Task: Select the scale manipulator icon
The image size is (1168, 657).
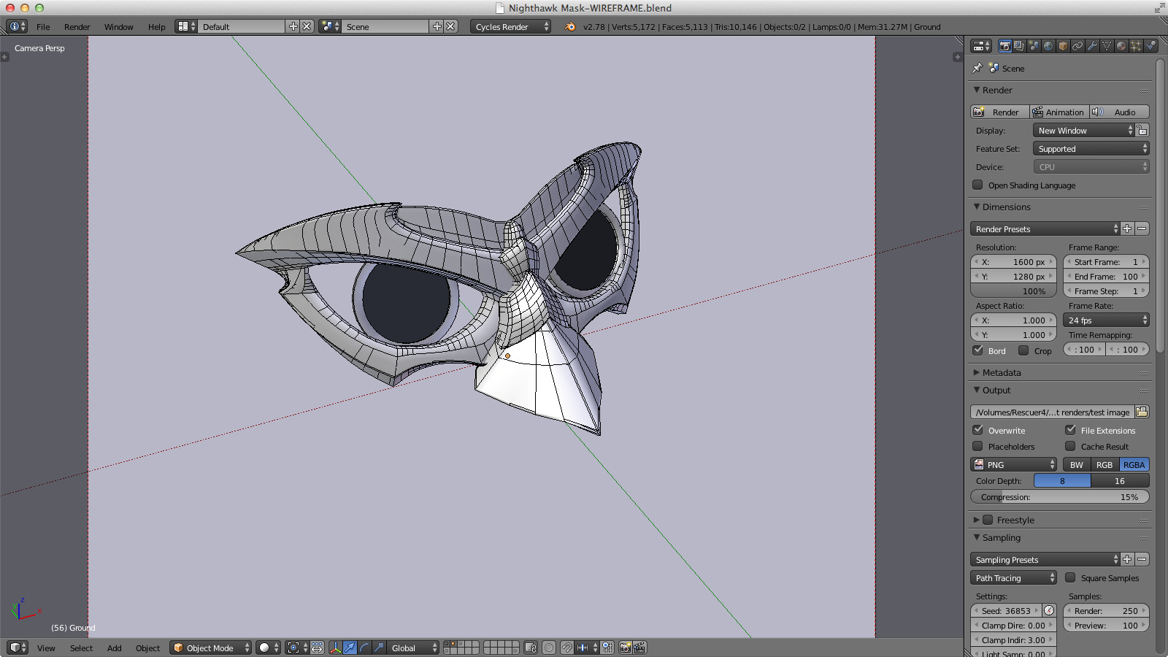Action: point(379,648)
